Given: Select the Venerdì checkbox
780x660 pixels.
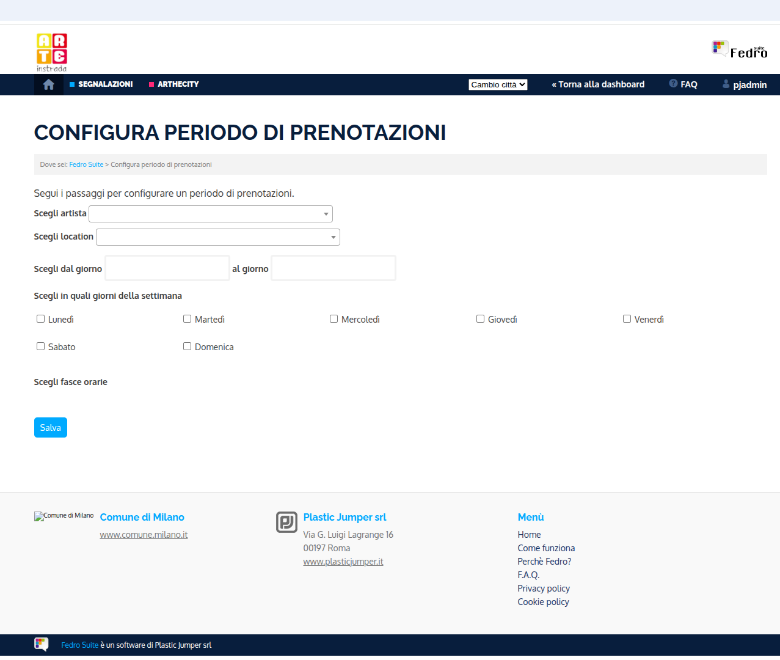Looking at the screenshot, I should coord(627,319).
